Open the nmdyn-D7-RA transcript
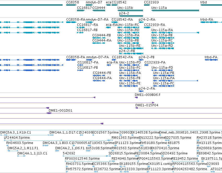The width and height of the screenshot is (222, 173). [89, 22]
